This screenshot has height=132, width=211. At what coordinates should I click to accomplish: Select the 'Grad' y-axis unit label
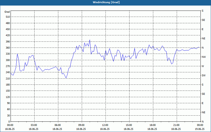coord(7,12)
